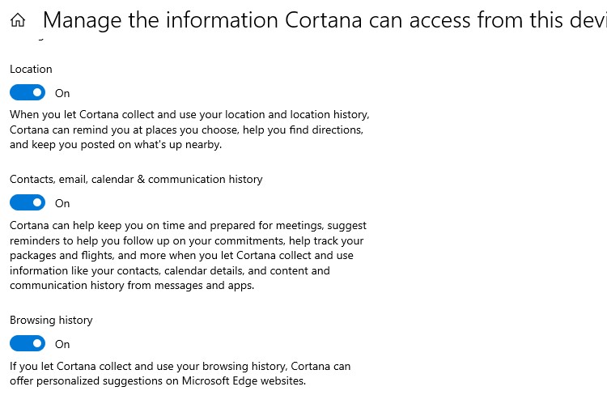The height and width of the screenshot is (408, 607).
Task: Click the 'Cortana can remind you at places' line
Action: 186,130
